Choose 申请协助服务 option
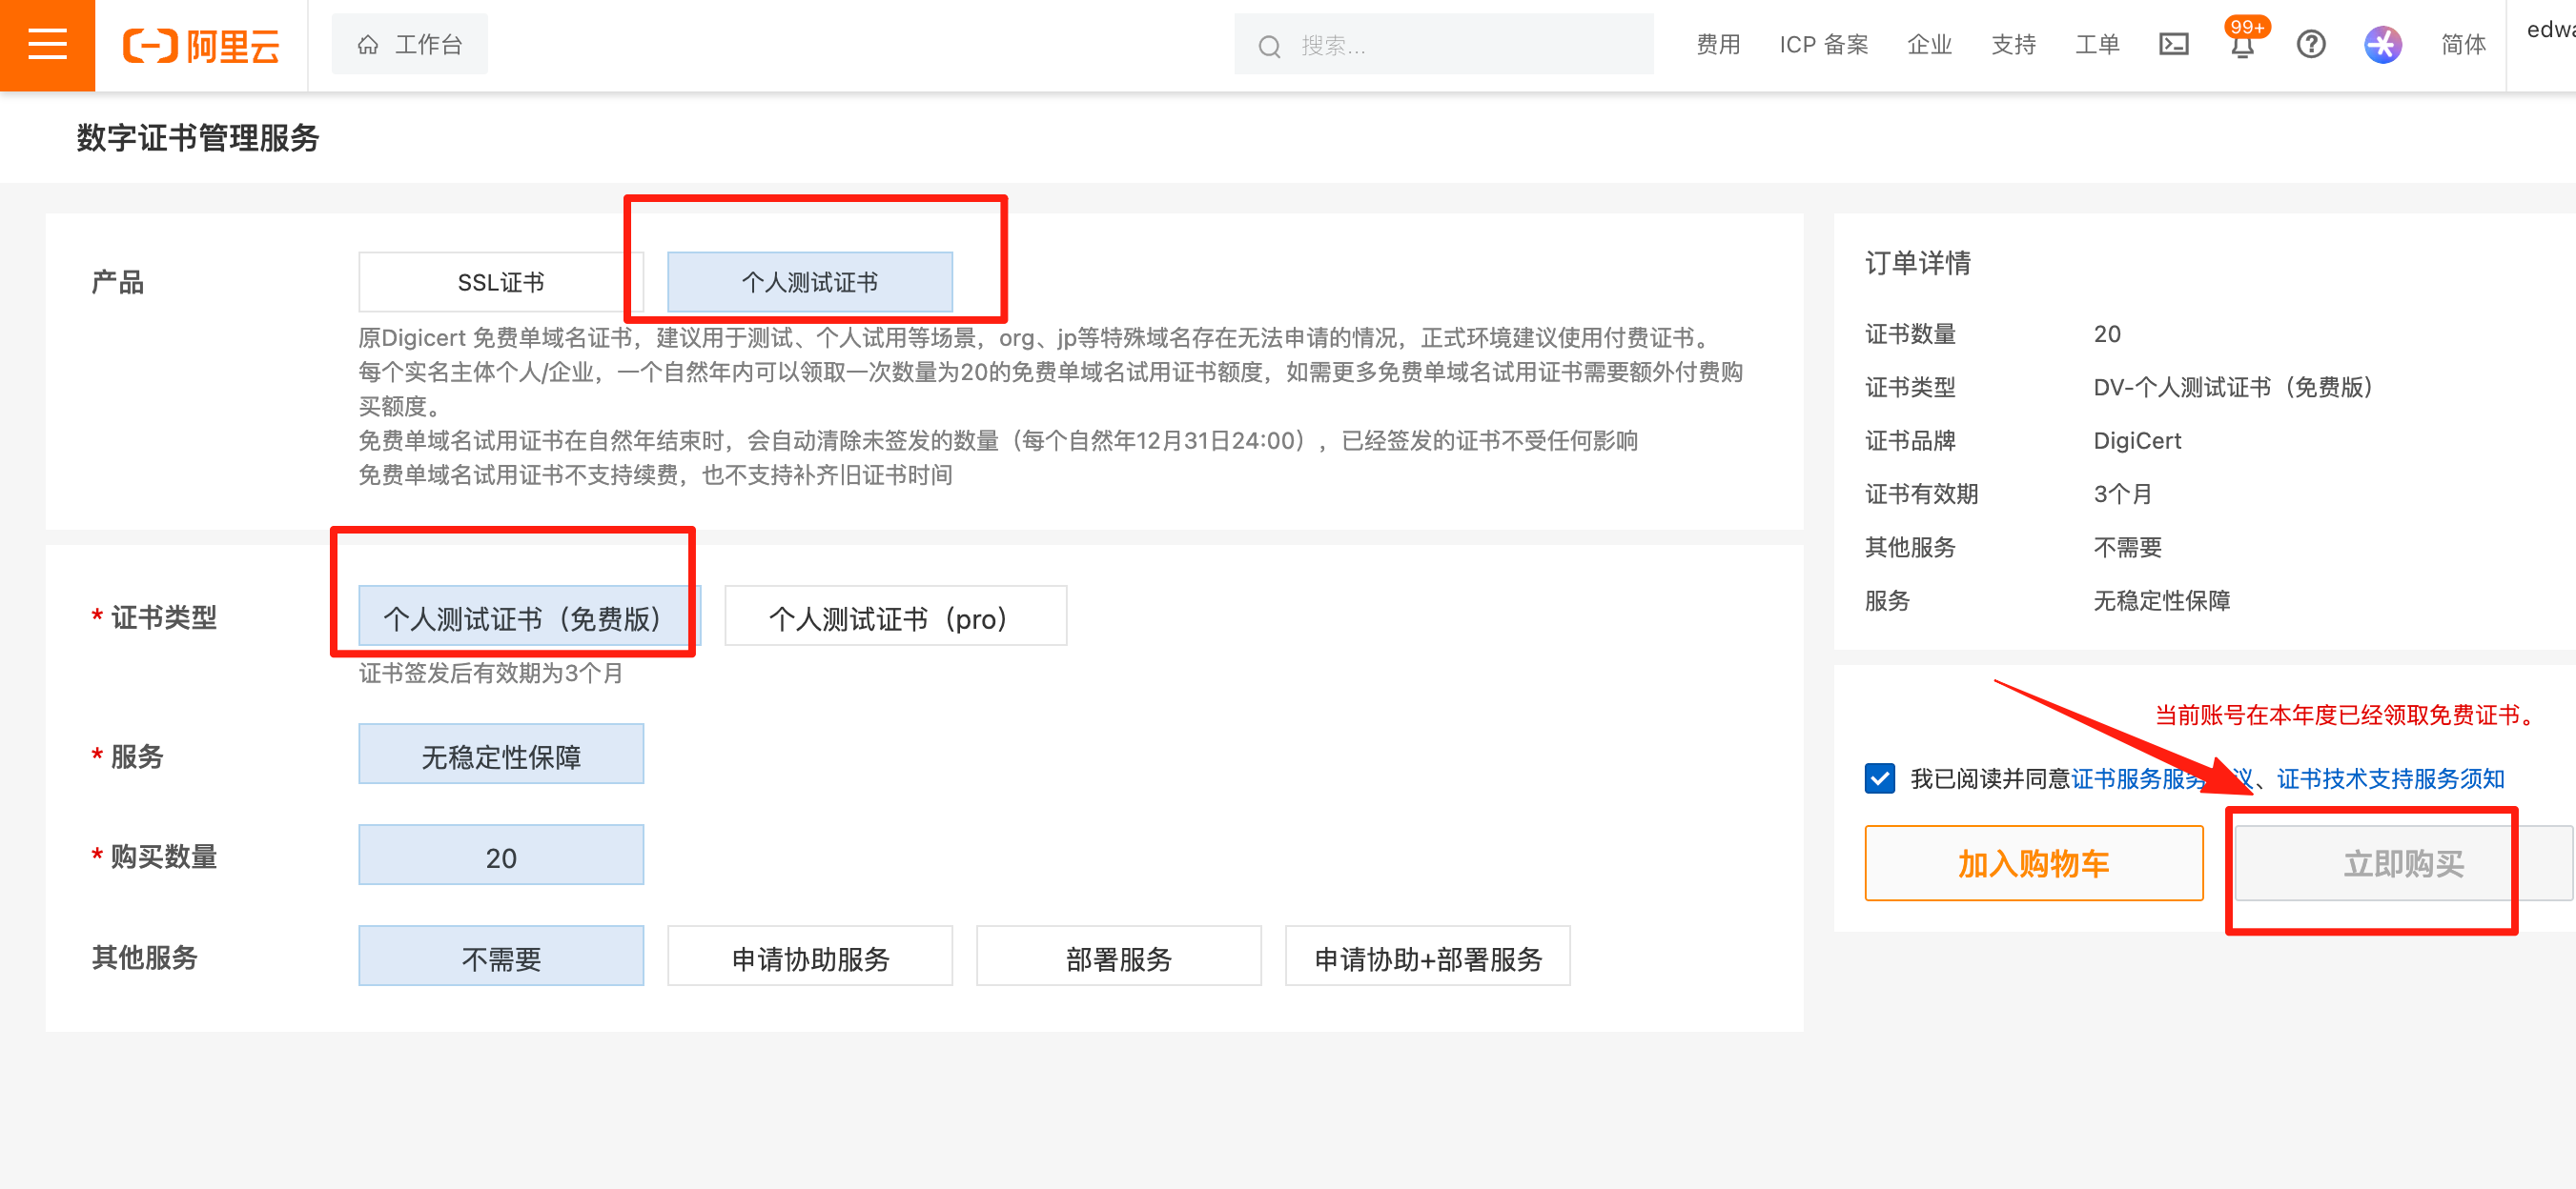The width and height of the screenshot is (2576, 1189). click(x=809, y=957)
